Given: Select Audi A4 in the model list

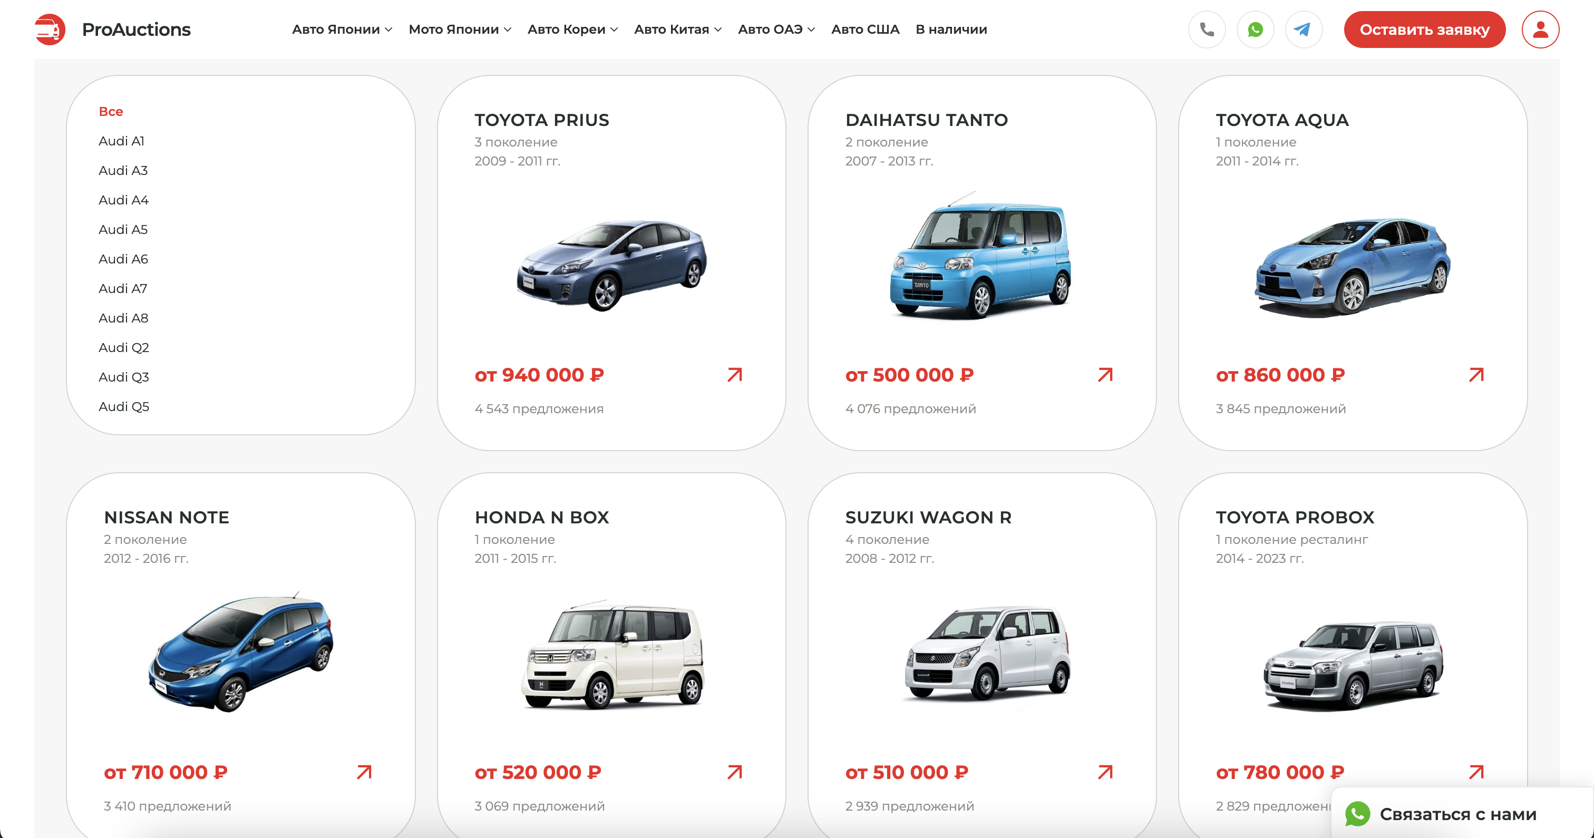Looking at the screenshot, I should (124, 200).
